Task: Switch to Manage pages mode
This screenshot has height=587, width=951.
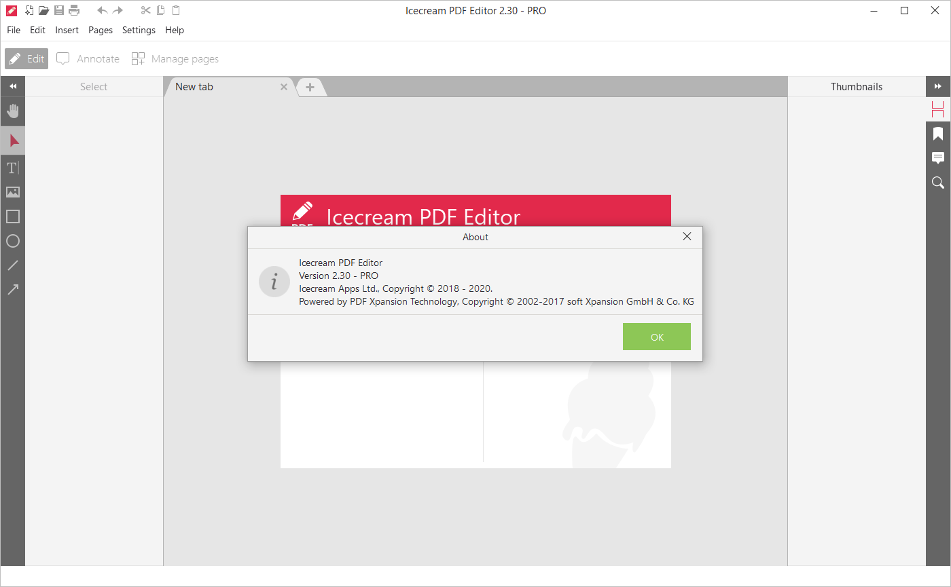Action: click(175, 59)
